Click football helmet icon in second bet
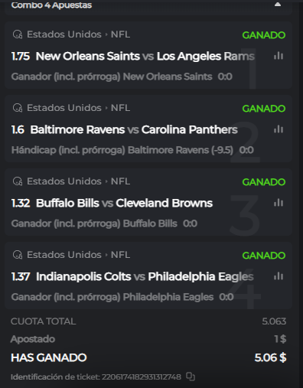The width and height of the screenshot is (303, 388). click(18, 108)
